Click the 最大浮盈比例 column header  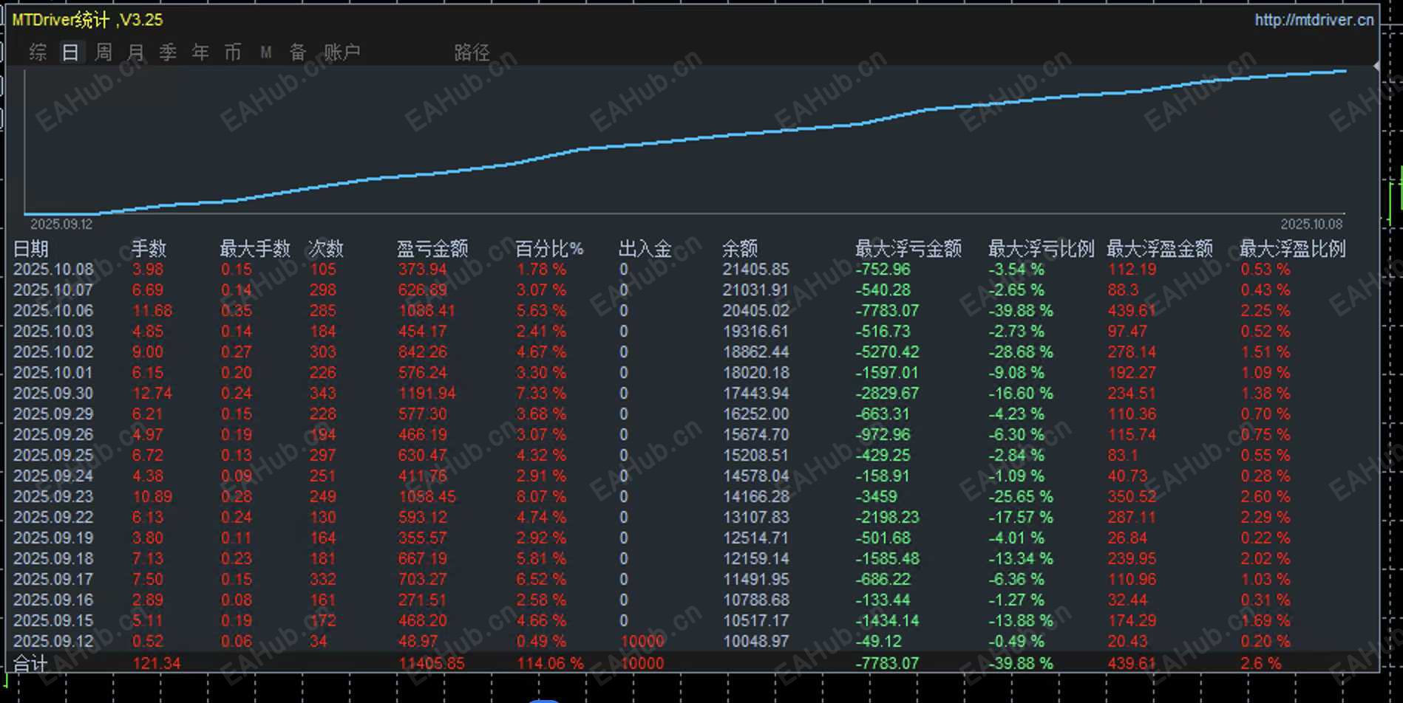click(x=1293, y=249)
